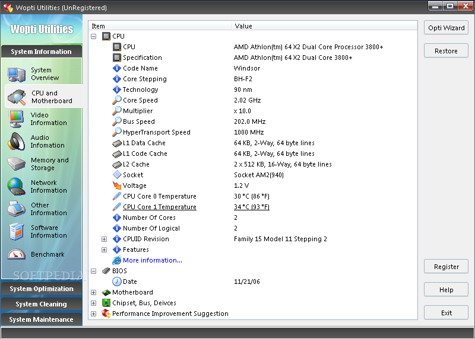
Task: Select the CPU Core 1 Temperature row
Action: pos(253,207)
